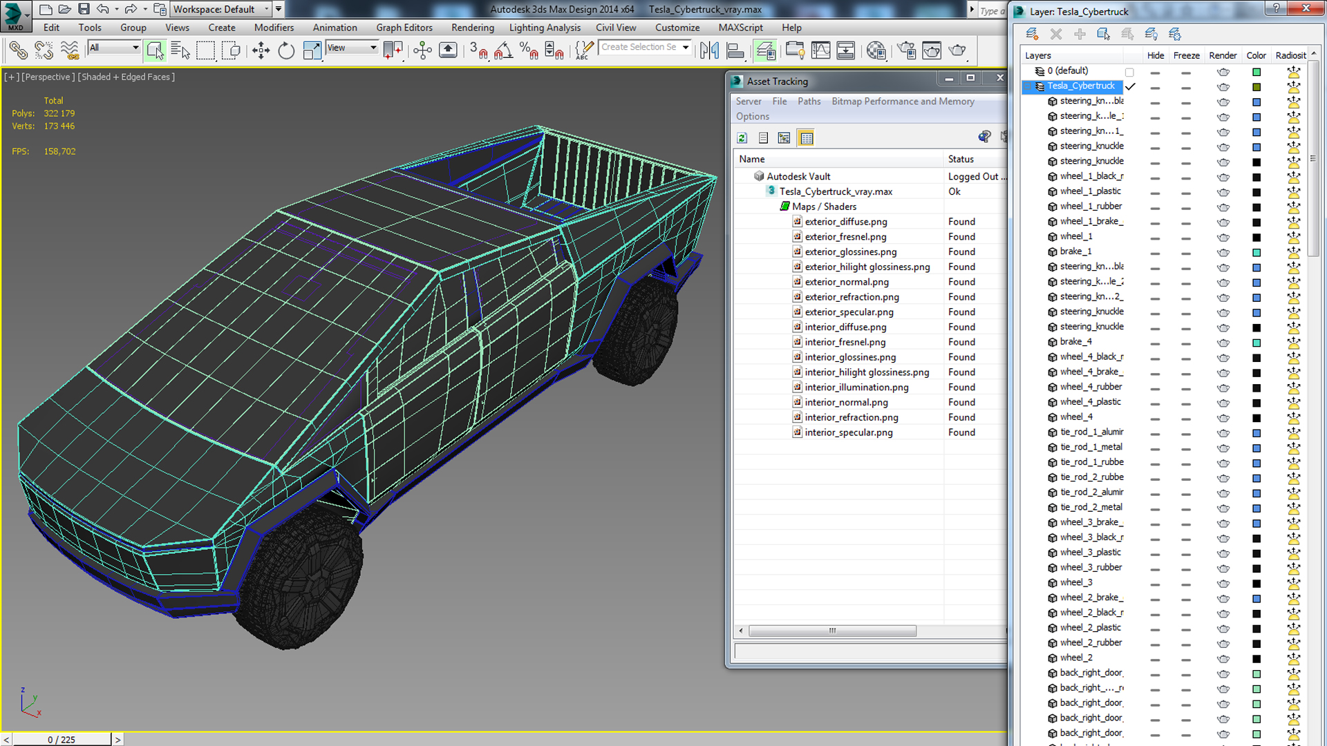Click the Color swatch of Tesla_Cybertruck layer
The height and width of the screenshot is (746, 1327).
click(1257, 87)
